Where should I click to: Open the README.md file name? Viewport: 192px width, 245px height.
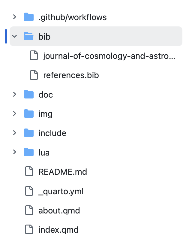[x=63, y=172]
